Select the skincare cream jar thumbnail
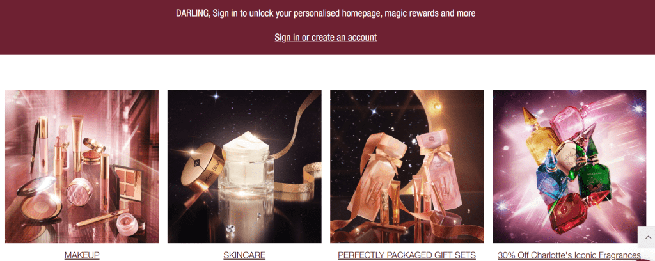 pos(244,166)
